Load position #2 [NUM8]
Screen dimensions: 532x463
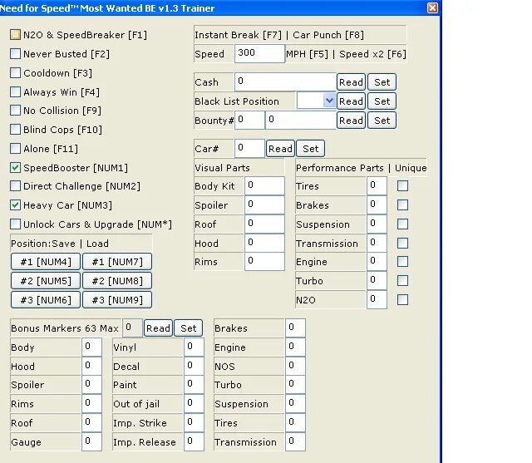coord(117,280)
